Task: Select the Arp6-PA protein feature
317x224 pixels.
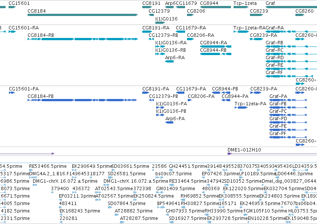Action: (x=169, y=122)
